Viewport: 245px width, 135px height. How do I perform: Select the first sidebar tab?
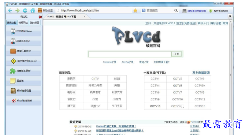[x=11, y=23]
